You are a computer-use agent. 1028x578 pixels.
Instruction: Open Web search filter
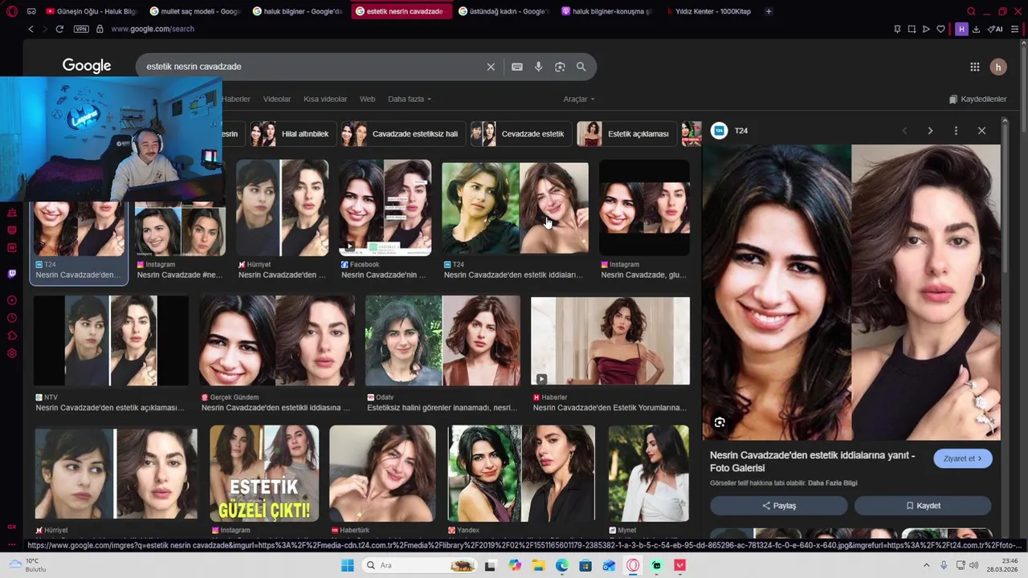[367, 99]
